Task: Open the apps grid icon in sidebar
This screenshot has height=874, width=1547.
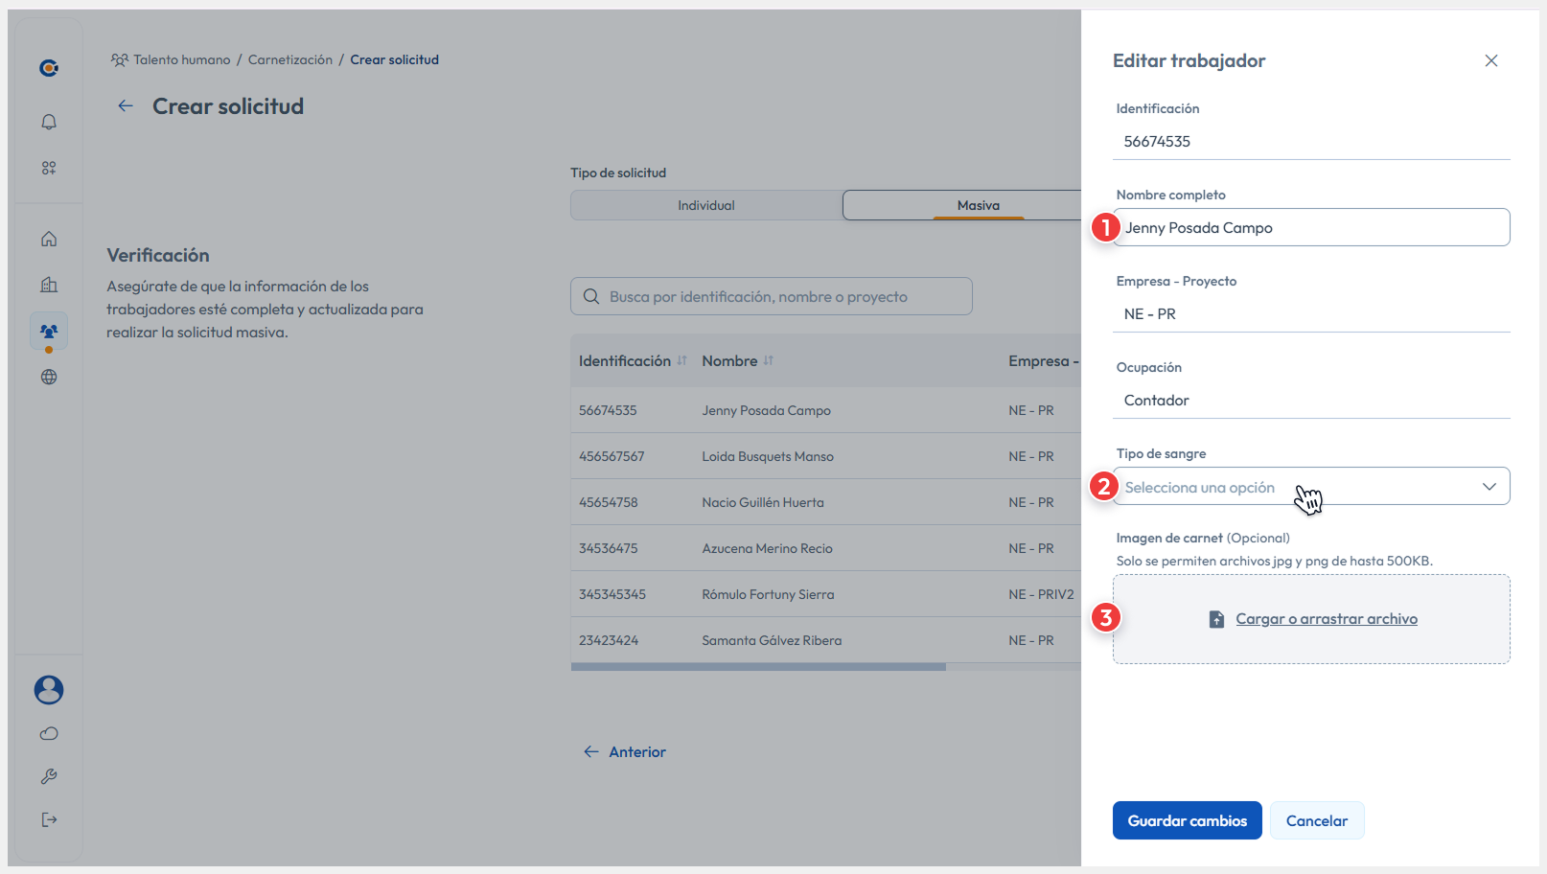Action: click(49, 168)
